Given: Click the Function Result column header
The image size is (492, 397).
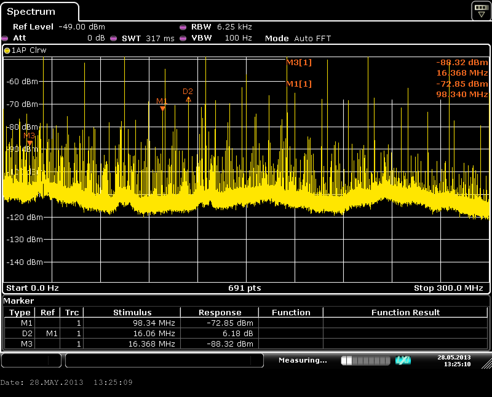Looking at the screenshot, I should pyautogui.click(x=406, y=312).
